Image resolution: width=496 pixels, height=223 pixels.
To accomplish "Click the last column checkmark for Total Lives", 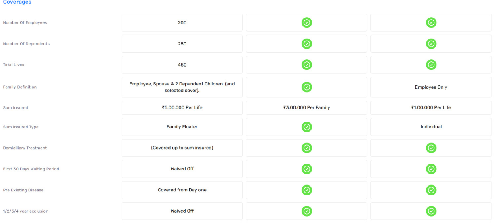I will [431, 65].
